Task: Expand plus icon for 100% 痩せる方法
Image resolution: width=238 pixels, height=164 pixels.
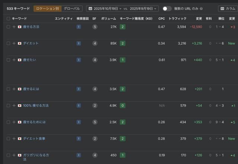Action: coord(14,105)
